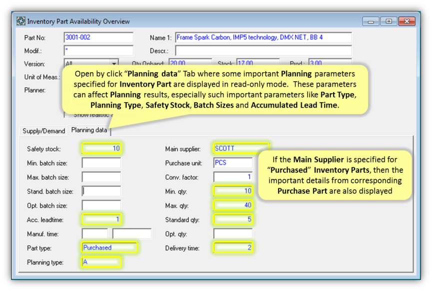
Task: Click the "Purchase unit:" label
Action: [x=184, y=163]
